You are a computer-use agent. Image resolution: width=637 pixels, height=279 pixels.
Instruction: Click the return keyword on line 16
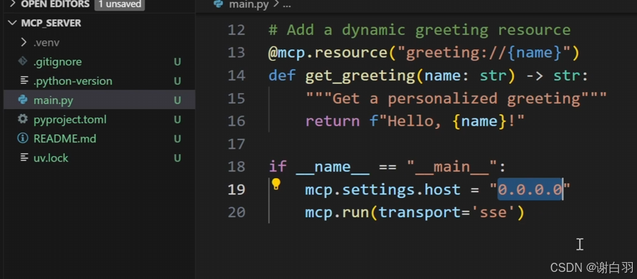(332, 121)
